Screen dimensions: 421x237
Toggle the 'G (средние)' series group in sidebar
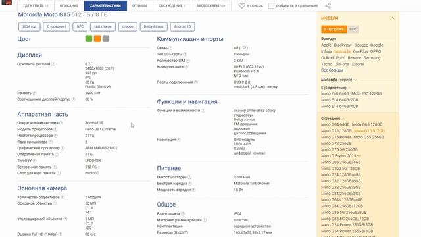[333, 118]
